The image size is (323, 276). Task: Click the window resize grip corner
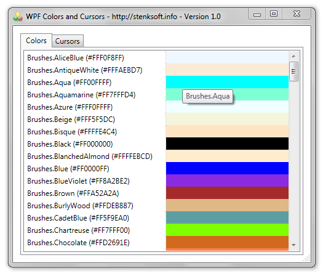[307, 259]
